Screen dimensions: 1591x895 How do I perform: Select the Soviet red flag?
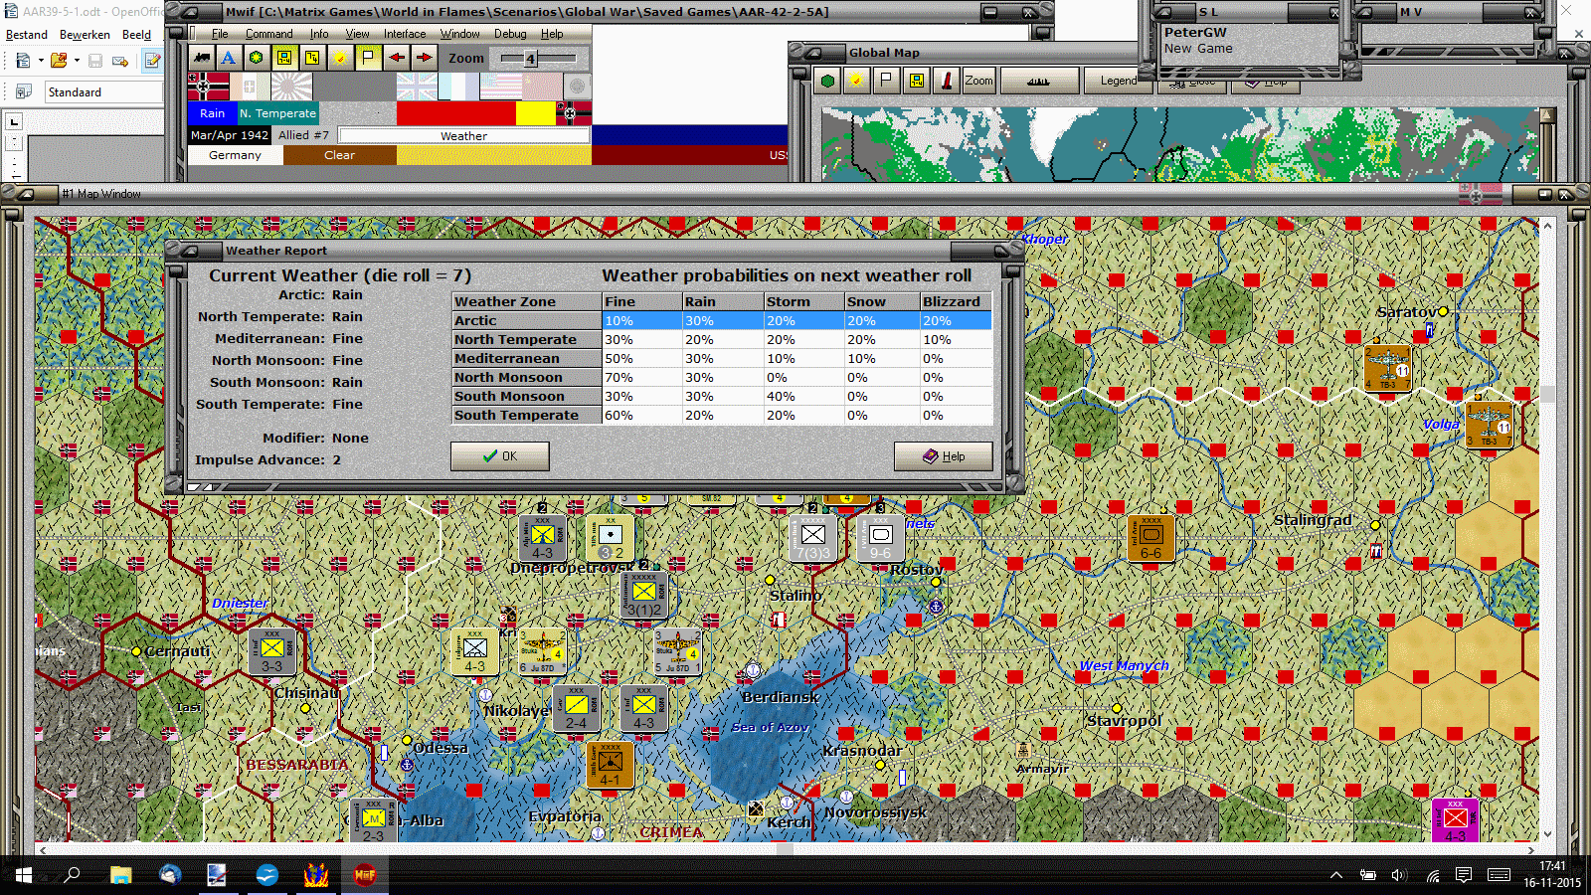[x=542, y=87]
